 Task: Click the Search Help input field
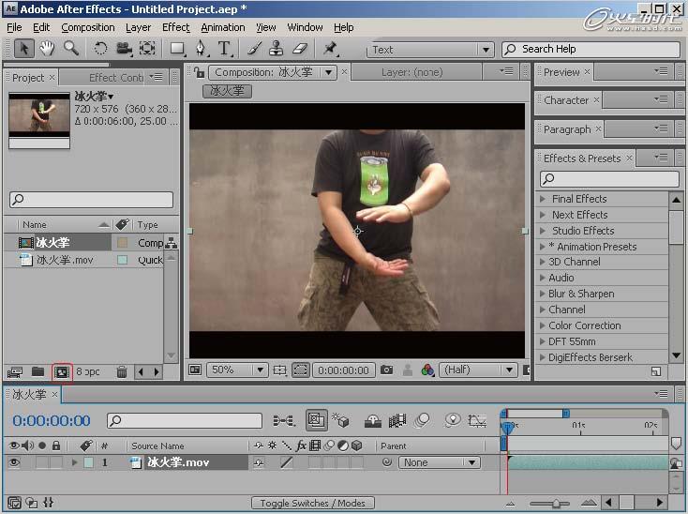coord(591,49)
